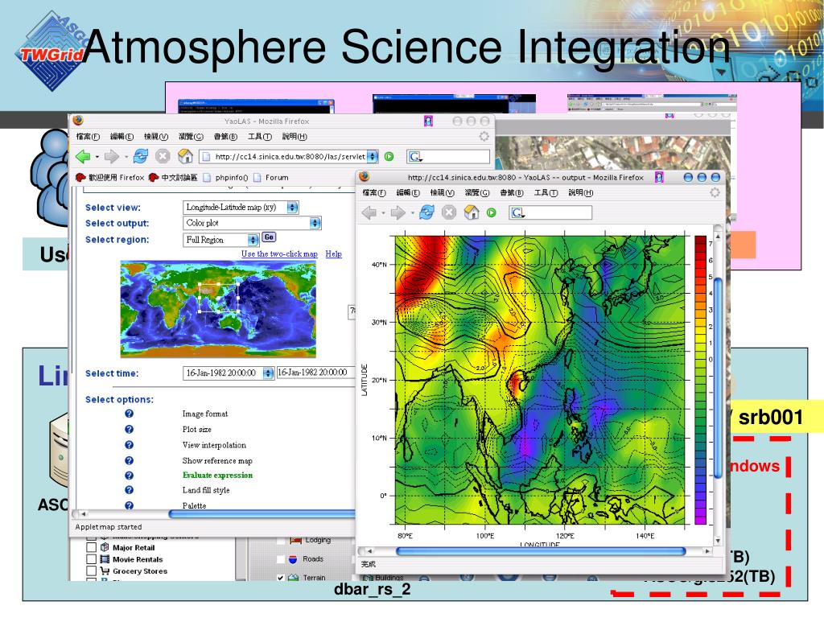The height and width of the screenshot is (618, 824).
Task: Click the Go button next to Full Region
Action: [269, 237]
